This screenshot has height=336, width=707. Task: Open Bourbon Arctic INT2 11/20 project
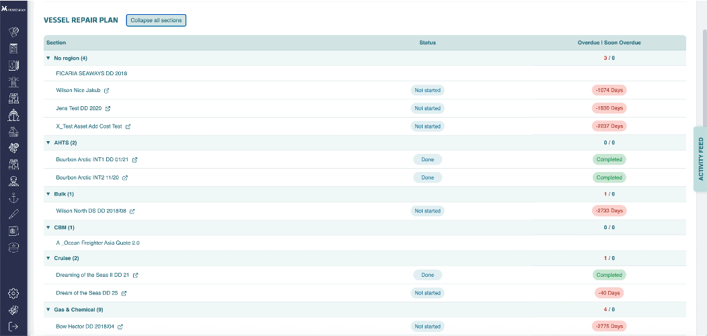(87, 177)
